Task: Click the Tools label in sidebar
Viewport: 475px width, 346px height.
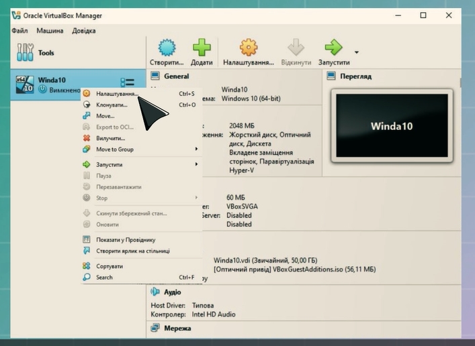Action: (x=46, y=53)
